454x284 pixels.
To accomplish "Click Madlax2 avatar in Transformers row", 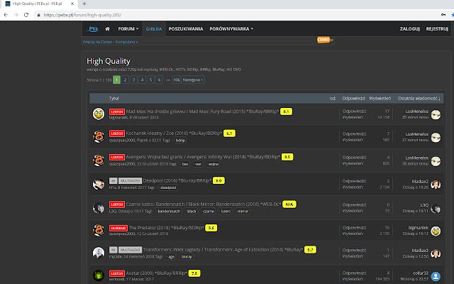I will click(436, 253).
